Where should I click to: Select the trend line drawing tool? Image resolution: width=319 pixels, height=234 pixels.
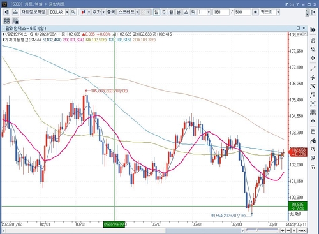[313, 69]
